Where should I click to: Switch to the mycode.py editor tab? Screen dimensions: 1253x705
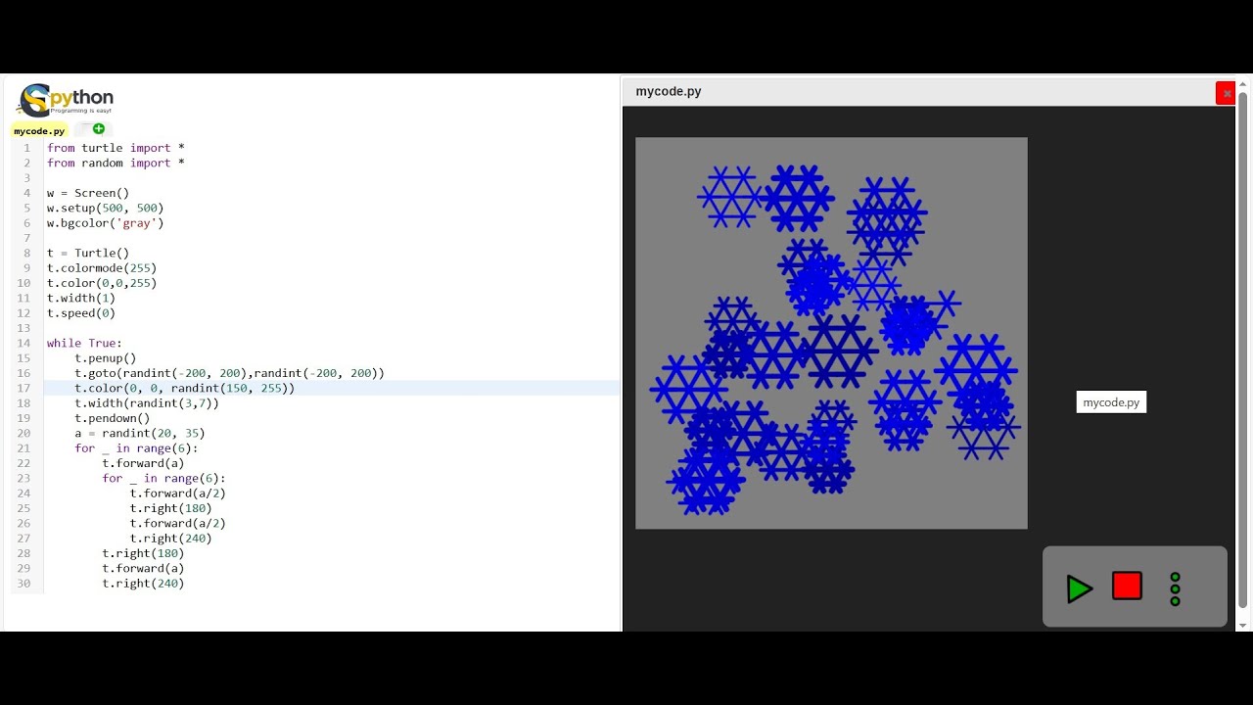point(39,130)
